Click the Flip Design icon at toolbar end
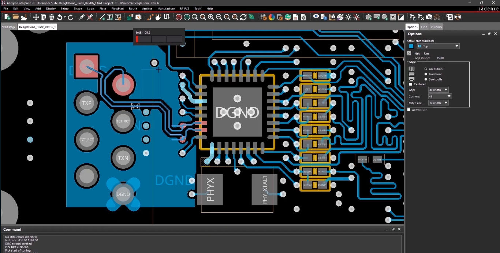Screen dimensions: 500x253 click(x=458, y=17)
